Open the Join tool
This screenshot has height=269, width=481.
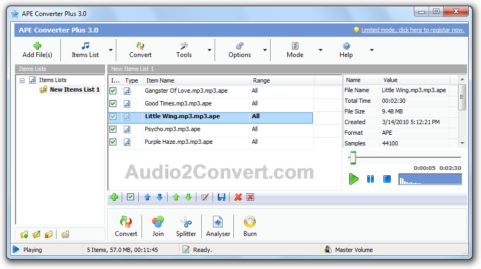point(158,226)
